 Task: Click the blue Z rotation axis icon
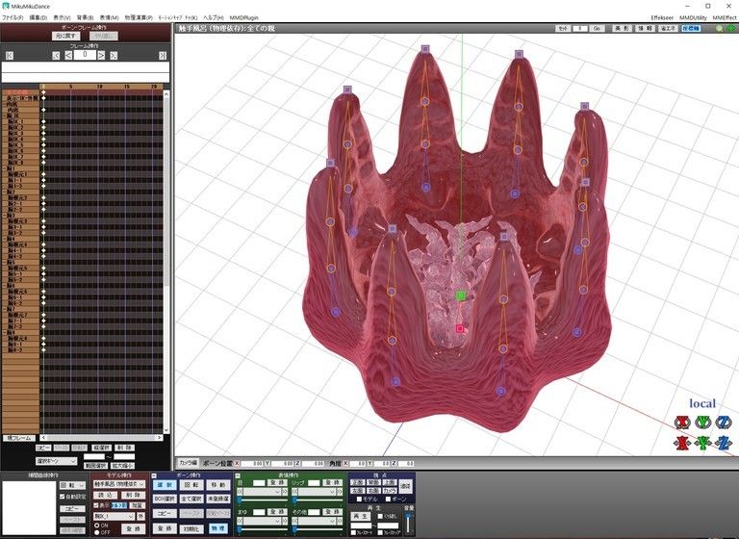pos(724,423)
